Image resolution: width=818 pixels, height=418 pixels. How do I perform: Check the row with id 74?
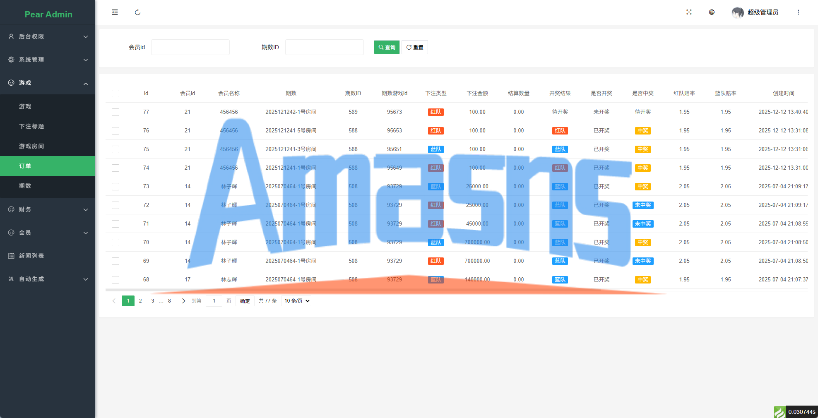click(115, 168)
